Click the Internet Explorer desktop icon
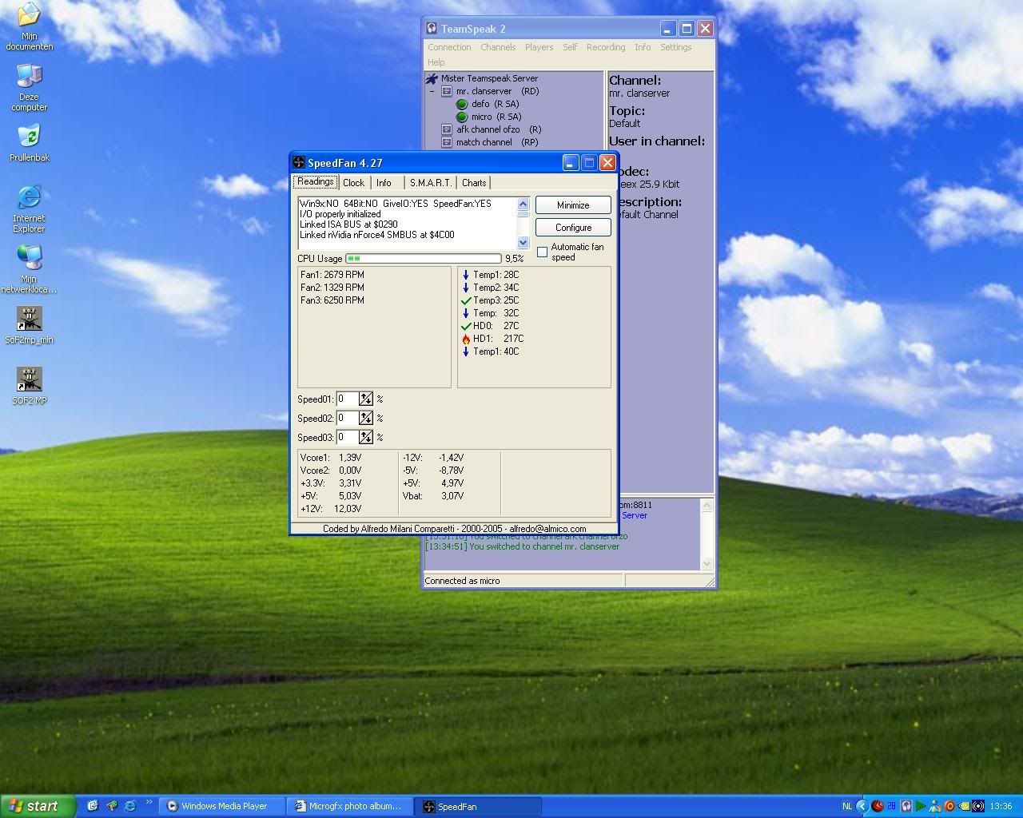This screenshot has height=818, width=1023. (x=29, y=197)
